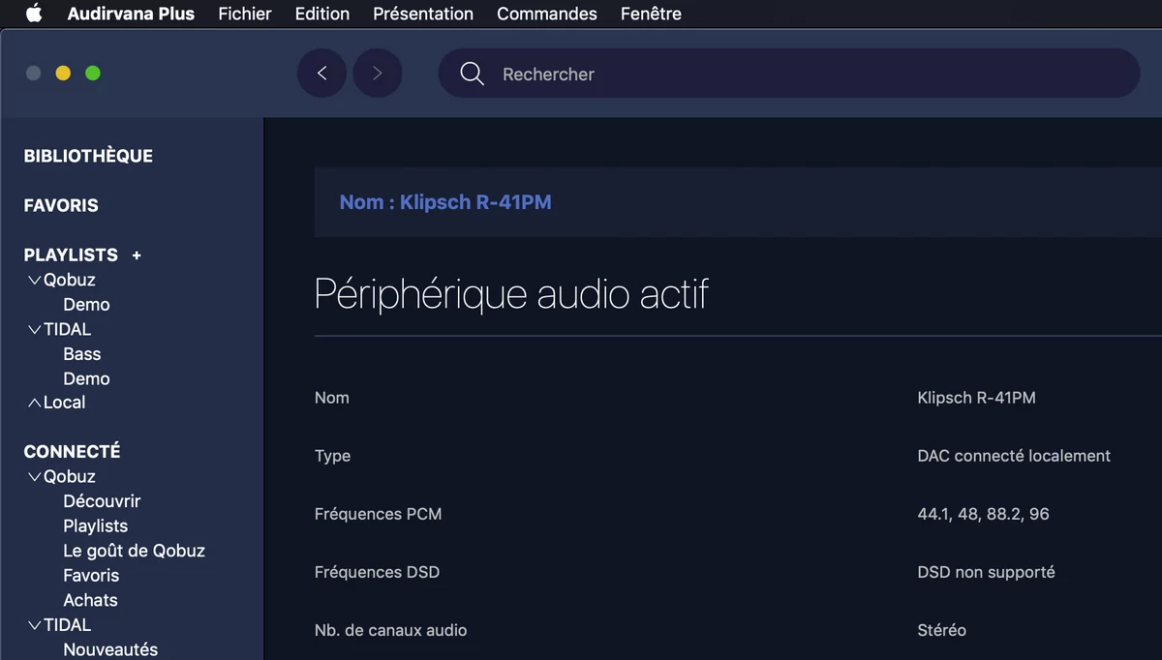The image size is (1162, 660).
Task: Select the Demo playlist under TIDAL
Action: click(x=86, y=378)
